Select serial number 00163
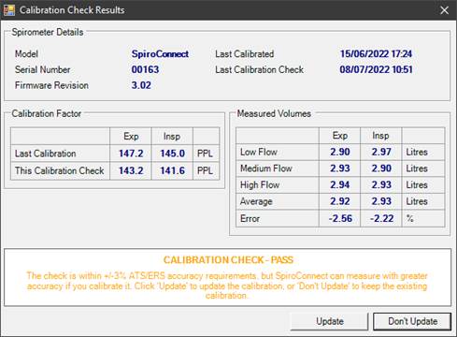This screenshot has width=457, height=337. [145, 69]
